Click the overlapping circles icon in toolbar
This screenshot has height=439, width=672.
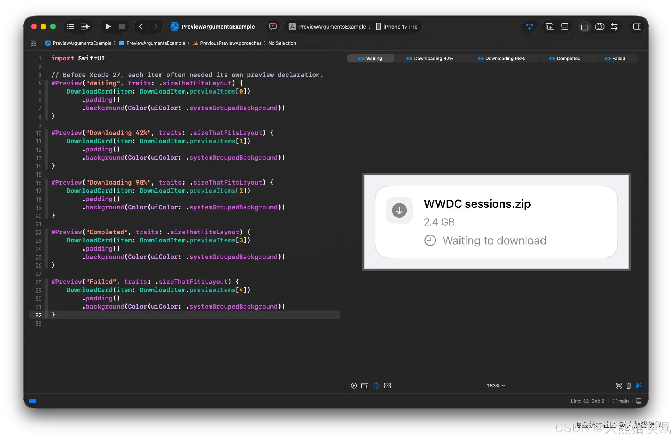pyautogui.click(x=599, y=27)
